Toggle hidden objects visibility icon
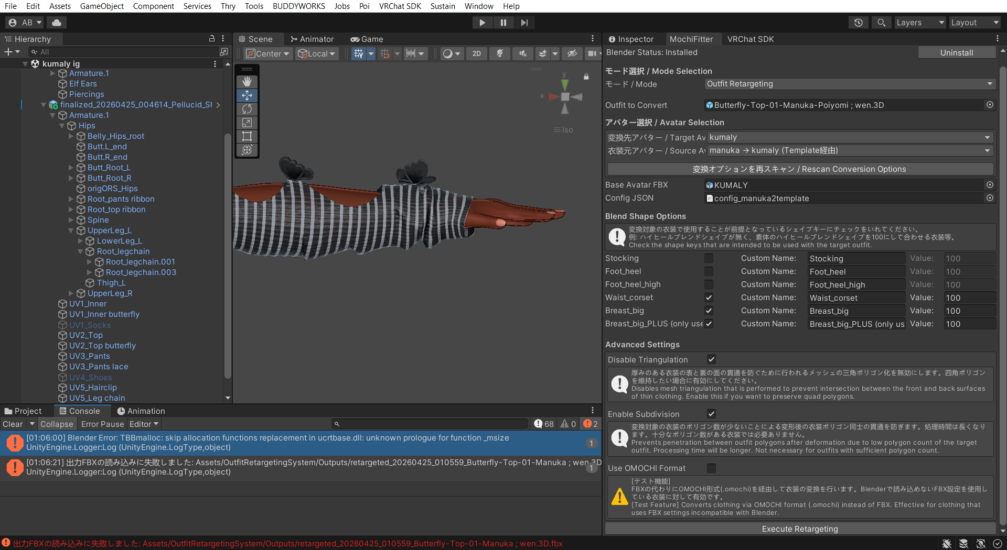This screenshot has width=1007, height=550. 572,53
